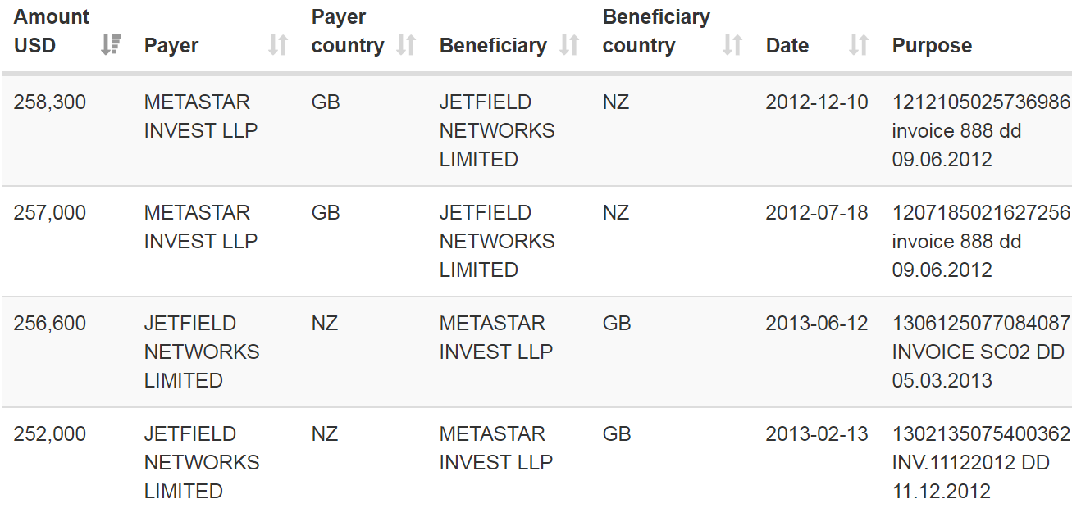Select the 256,600 amount cell
The image size is (1072, 508).
50,324
